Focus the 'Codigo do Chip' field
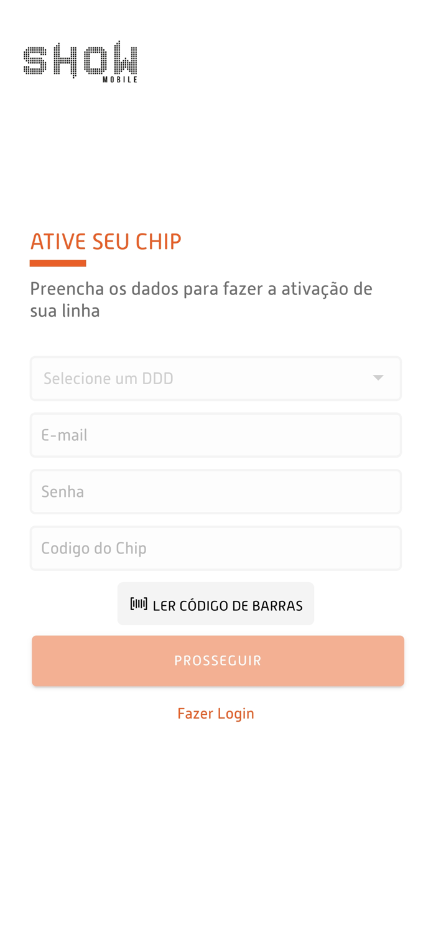The width and height of the screenshot is (431, 934). [x=216, y=548]
